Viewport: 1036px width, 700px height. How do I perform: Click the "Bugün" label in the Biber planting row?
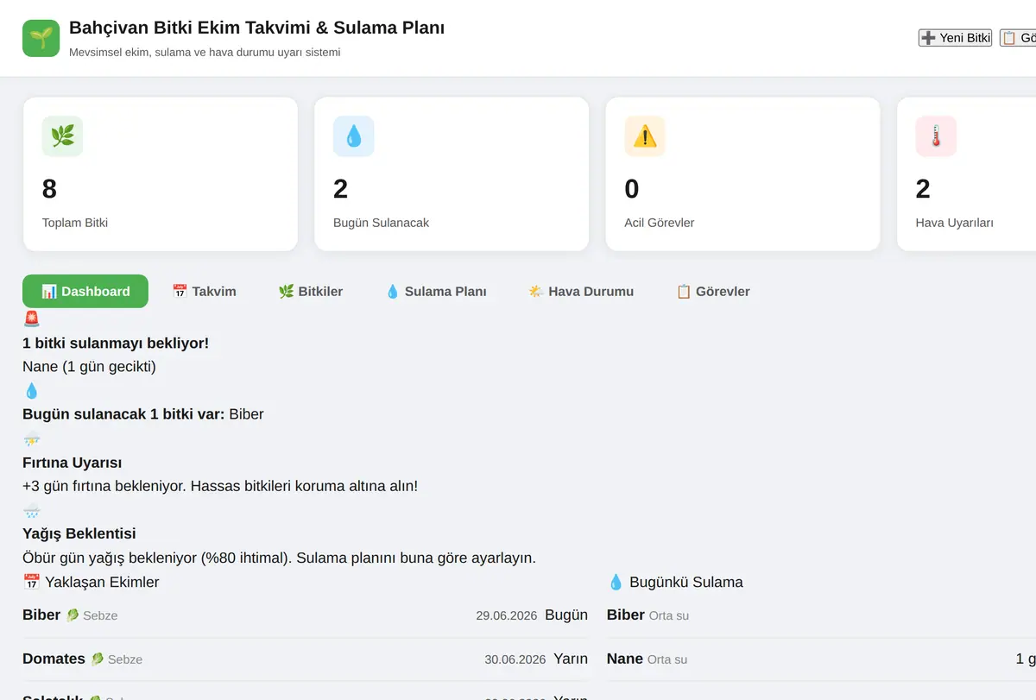click(x=566, y=615)
